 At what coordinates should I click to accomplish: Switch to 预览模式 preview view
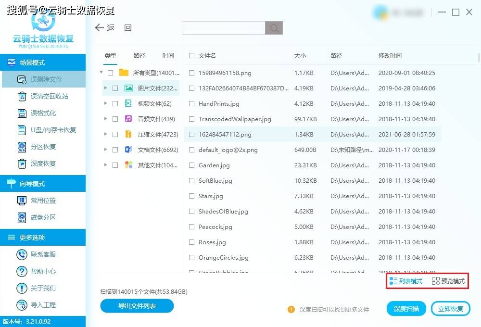[x=448, y=281]
